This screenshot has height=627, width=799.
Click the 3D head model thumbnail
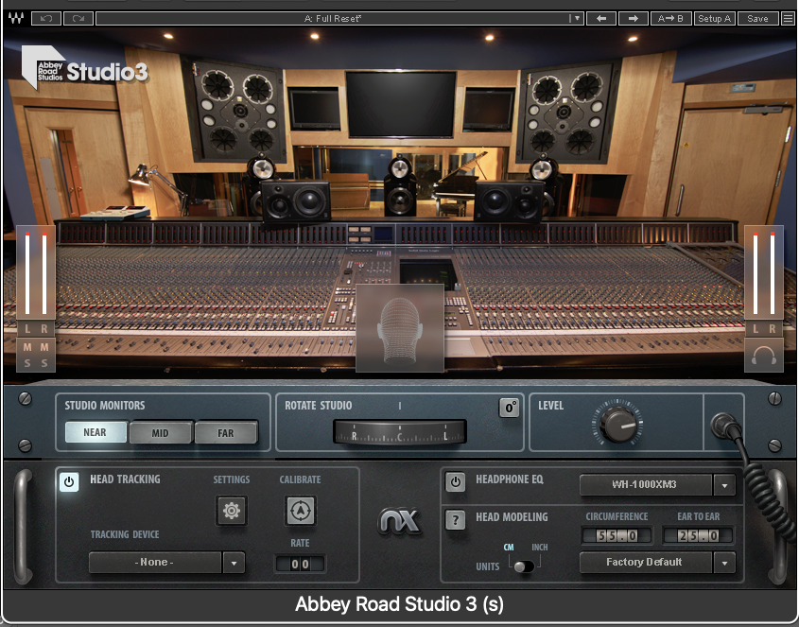click(399, 328)
